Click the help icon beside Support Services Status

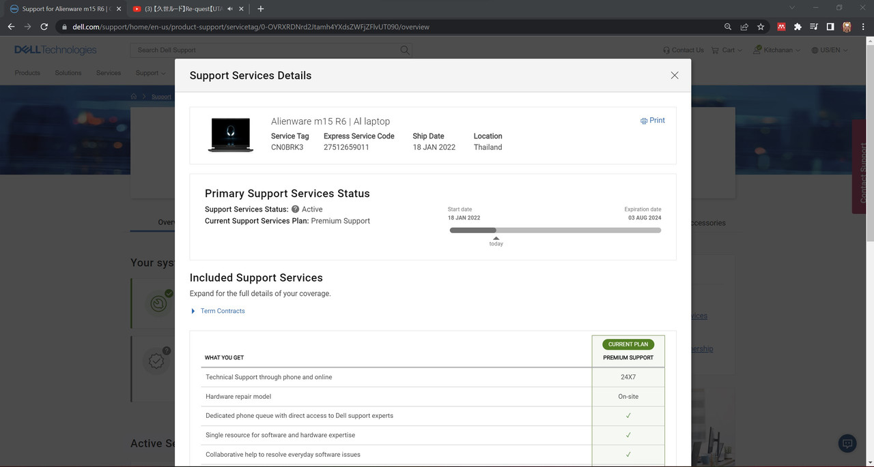(x=295, y=209)
